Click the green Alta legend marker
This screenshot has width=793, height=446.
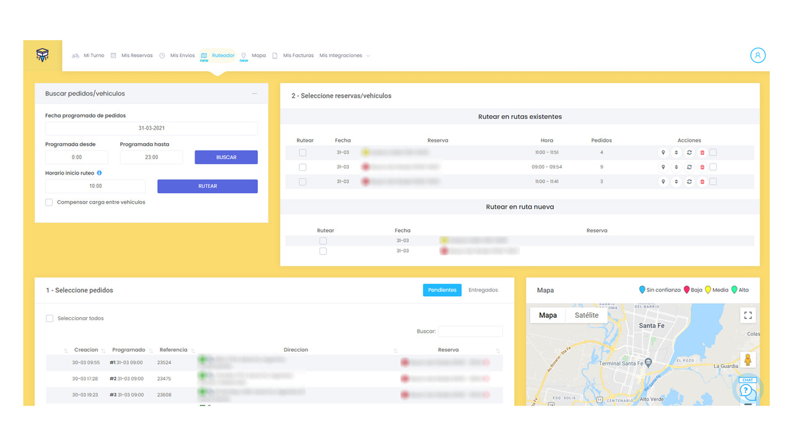[734, 290]
